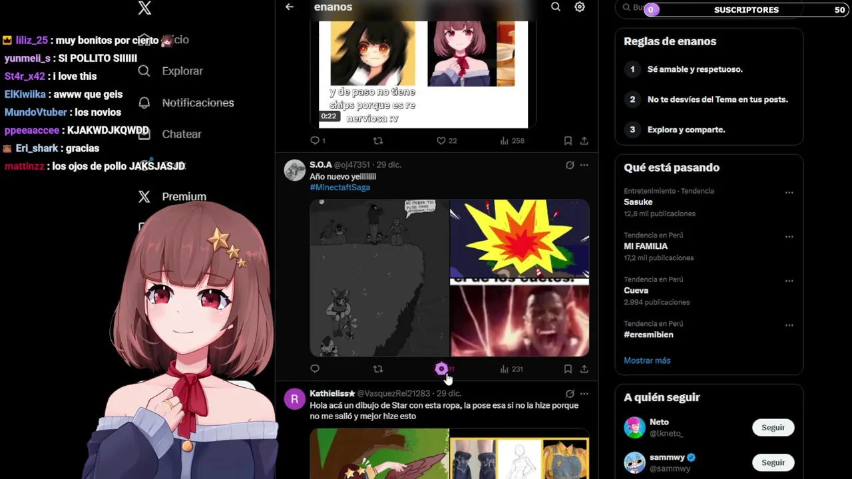Open the Cueva trend

[x=636, y=291]
